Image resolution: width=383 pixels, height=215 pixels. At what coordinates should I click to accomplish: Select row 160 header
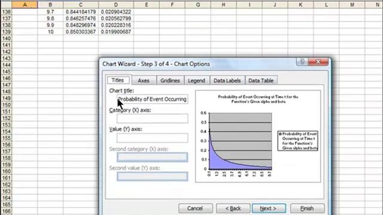(6, 171)
